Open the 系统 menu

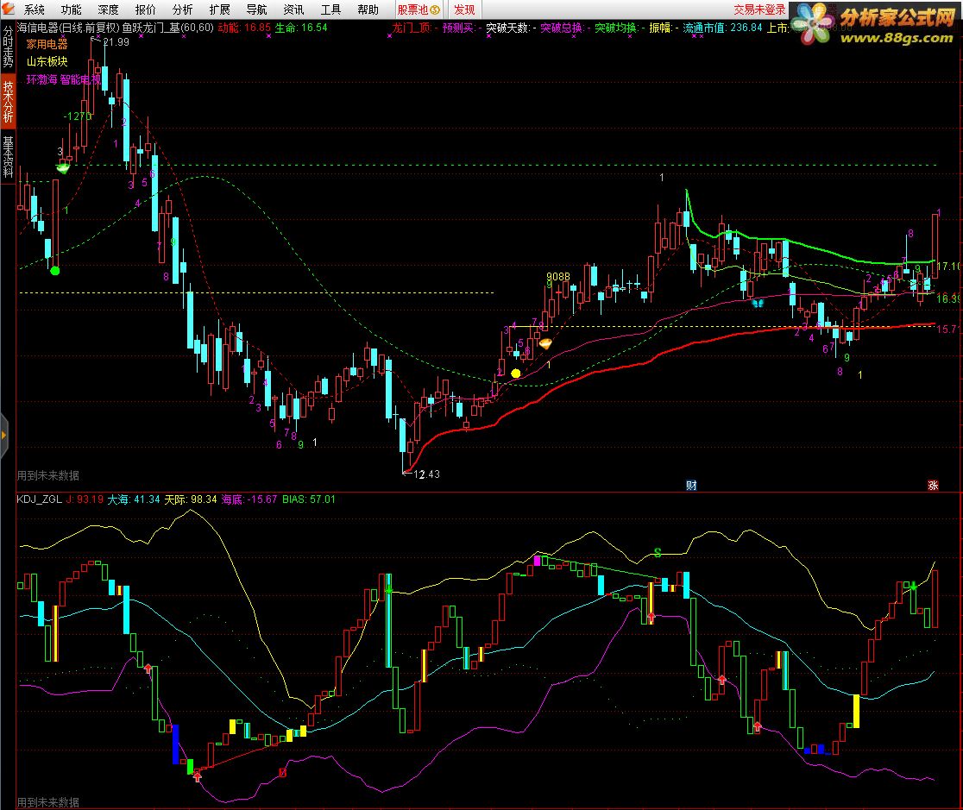click(x=35, y=9)
